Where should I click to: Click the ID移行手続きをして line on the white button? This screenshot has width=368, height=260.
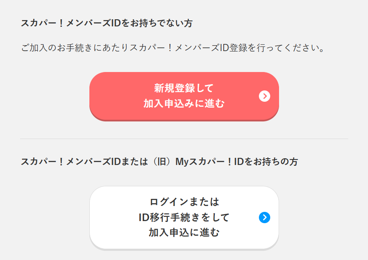coord(184,217)
